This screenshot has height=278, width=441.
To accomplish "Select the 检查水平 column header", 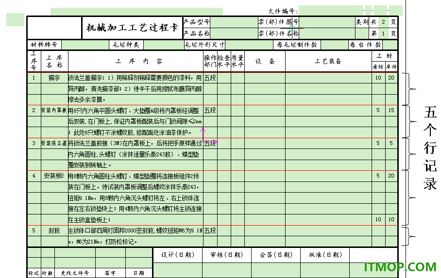I will point(224,61).
